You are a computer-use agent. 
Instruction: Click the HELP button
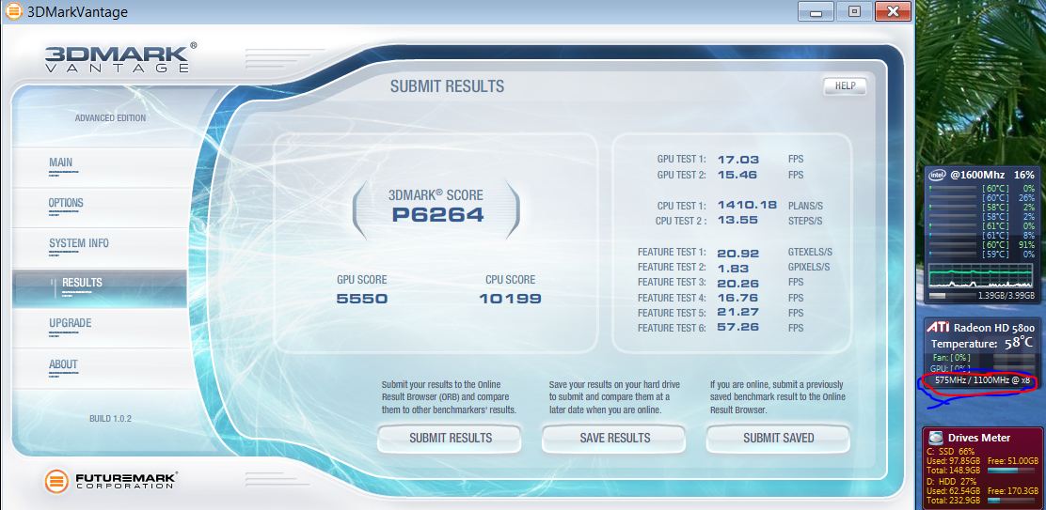[845, 85]
